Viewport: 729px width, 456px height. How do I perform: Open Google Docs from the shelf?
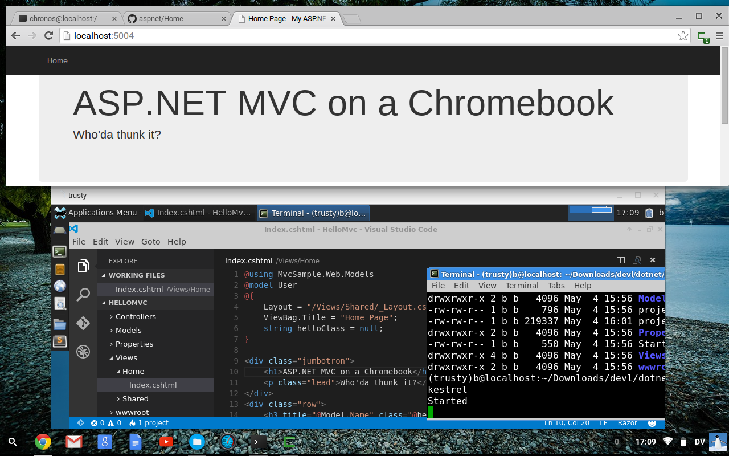(135, 442)
